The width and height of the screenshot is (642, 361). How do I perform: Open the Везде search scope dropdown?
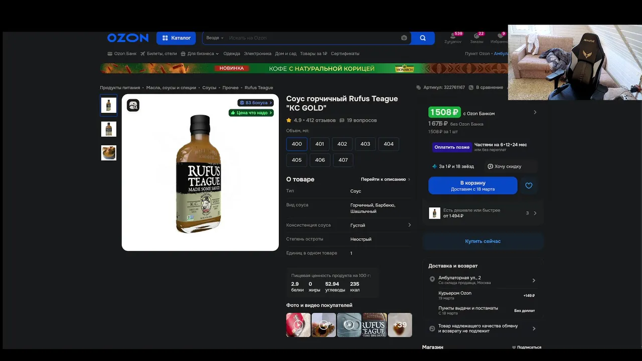tap(215, 38)
